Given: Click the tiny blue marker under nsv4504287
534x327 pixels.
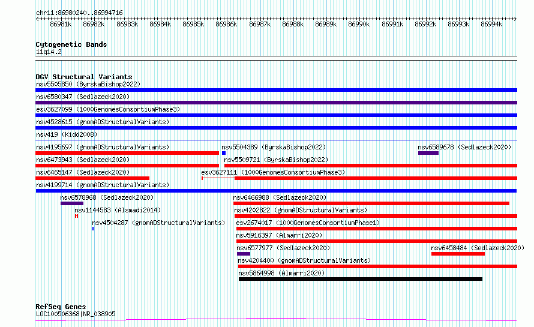Looking at the screenshot, I should [93, 229].
